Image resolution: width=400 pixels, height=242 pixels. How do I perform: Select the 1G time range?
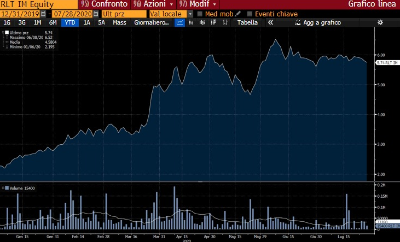pos(7,22)
